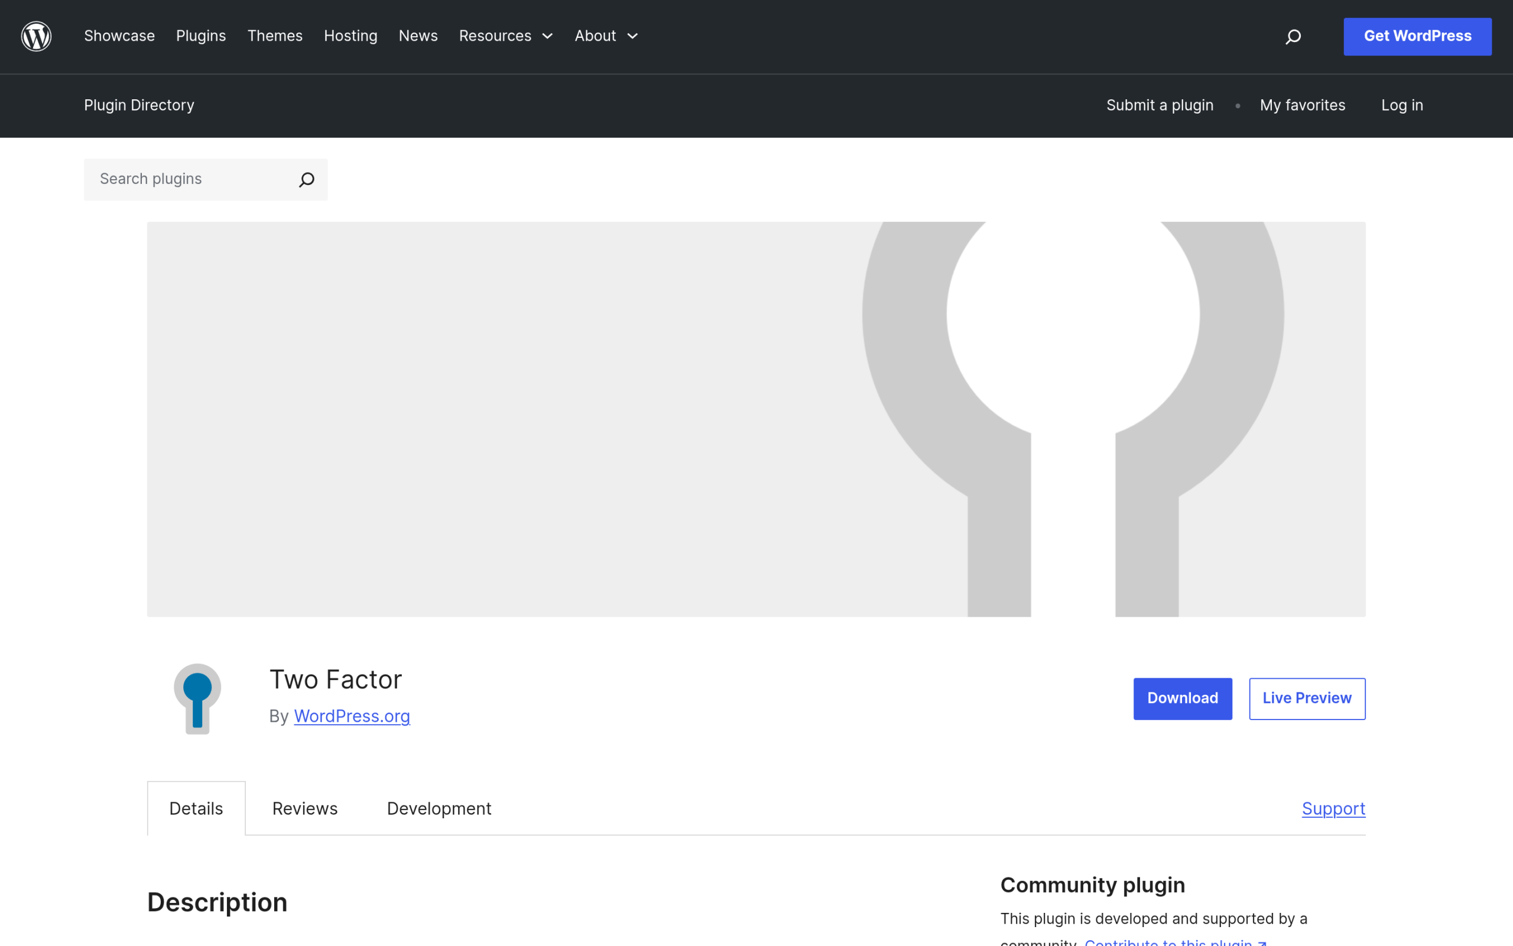Open the Themes menu item

pos(275,36)
